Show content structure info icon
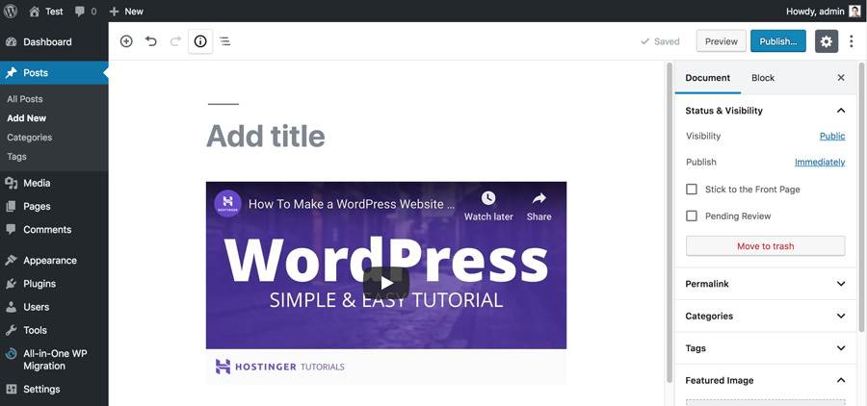Viewport: 867px width, 406px height. click(200, 40)
